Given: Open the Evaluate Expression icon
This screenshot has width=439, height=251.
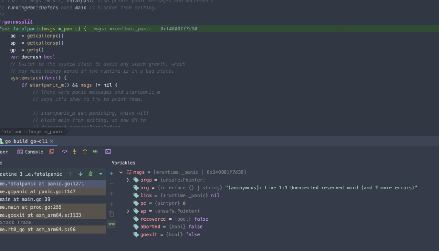Looking at the screenshot, I should coord(108,152).
